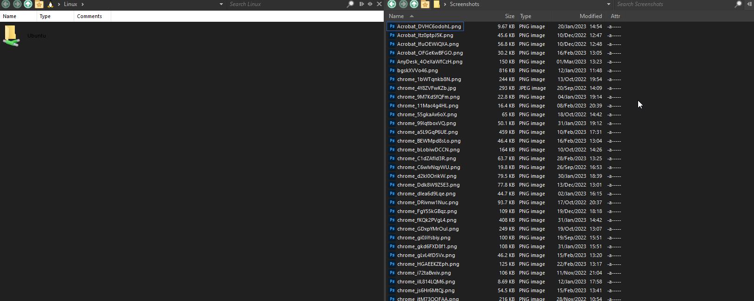Select the Ubuntu folder name

(x=37, y=36)
